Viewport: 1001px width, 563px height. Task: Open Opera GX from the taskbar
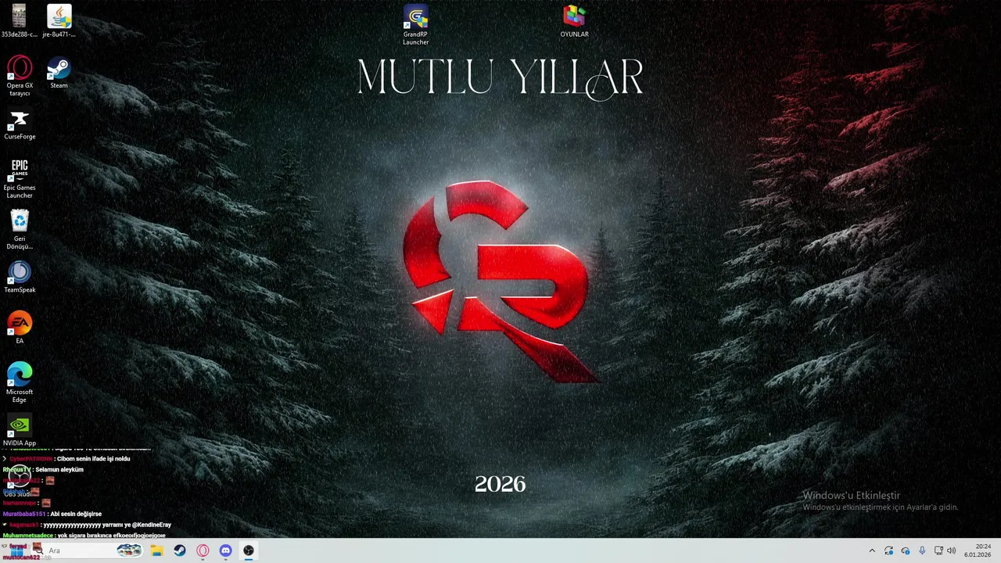(x=203, y=550)
